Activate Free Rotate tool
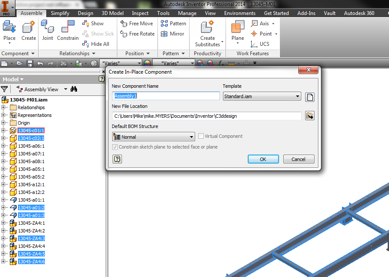389x277 pixels. pos(137,34)
